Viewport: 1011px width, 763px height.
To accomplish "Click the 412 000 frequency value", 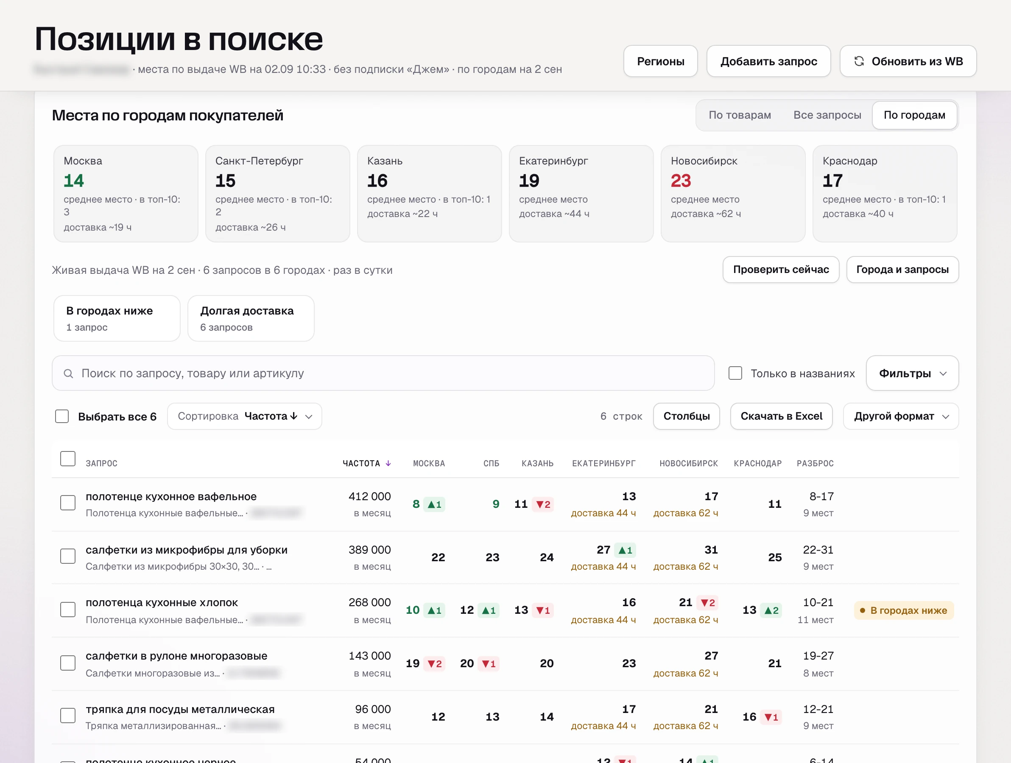I will pyautogui.click(x=369, y=497).
